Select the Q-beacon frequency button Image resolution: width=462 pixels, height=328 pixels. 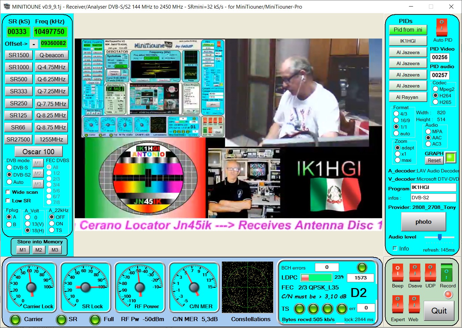tap(52, 55)
